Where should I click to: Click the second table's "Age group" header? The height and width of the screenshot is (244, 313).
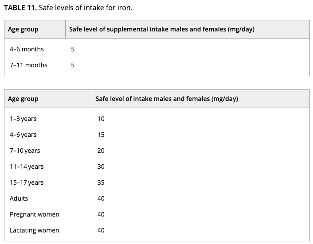point(23,99)
